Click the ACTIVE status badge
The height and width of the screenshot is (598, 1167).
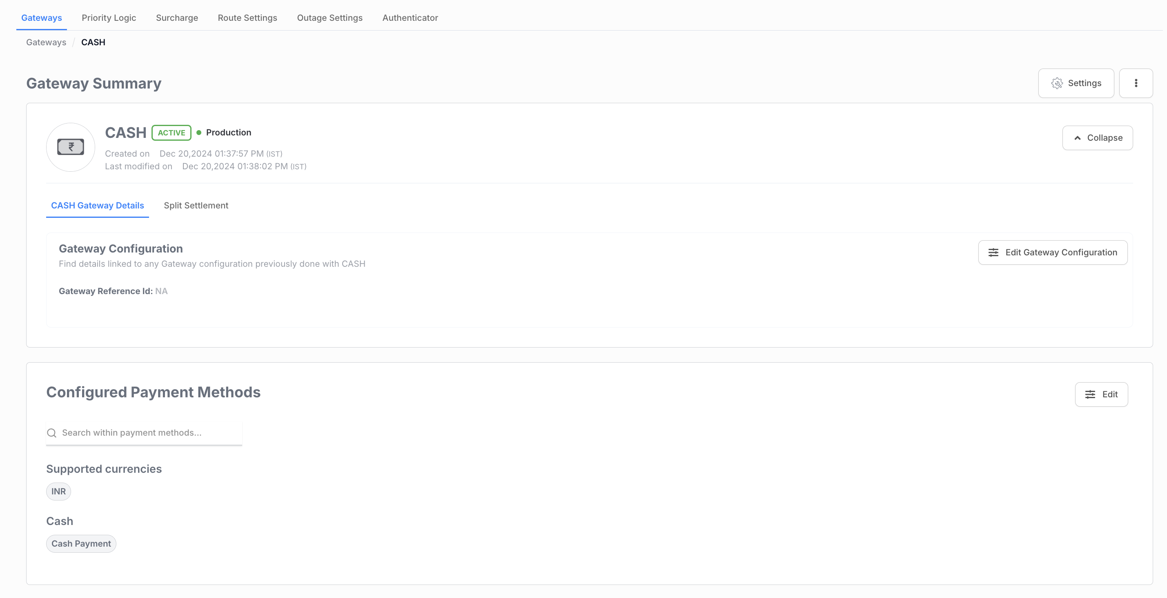click(171, 133)
